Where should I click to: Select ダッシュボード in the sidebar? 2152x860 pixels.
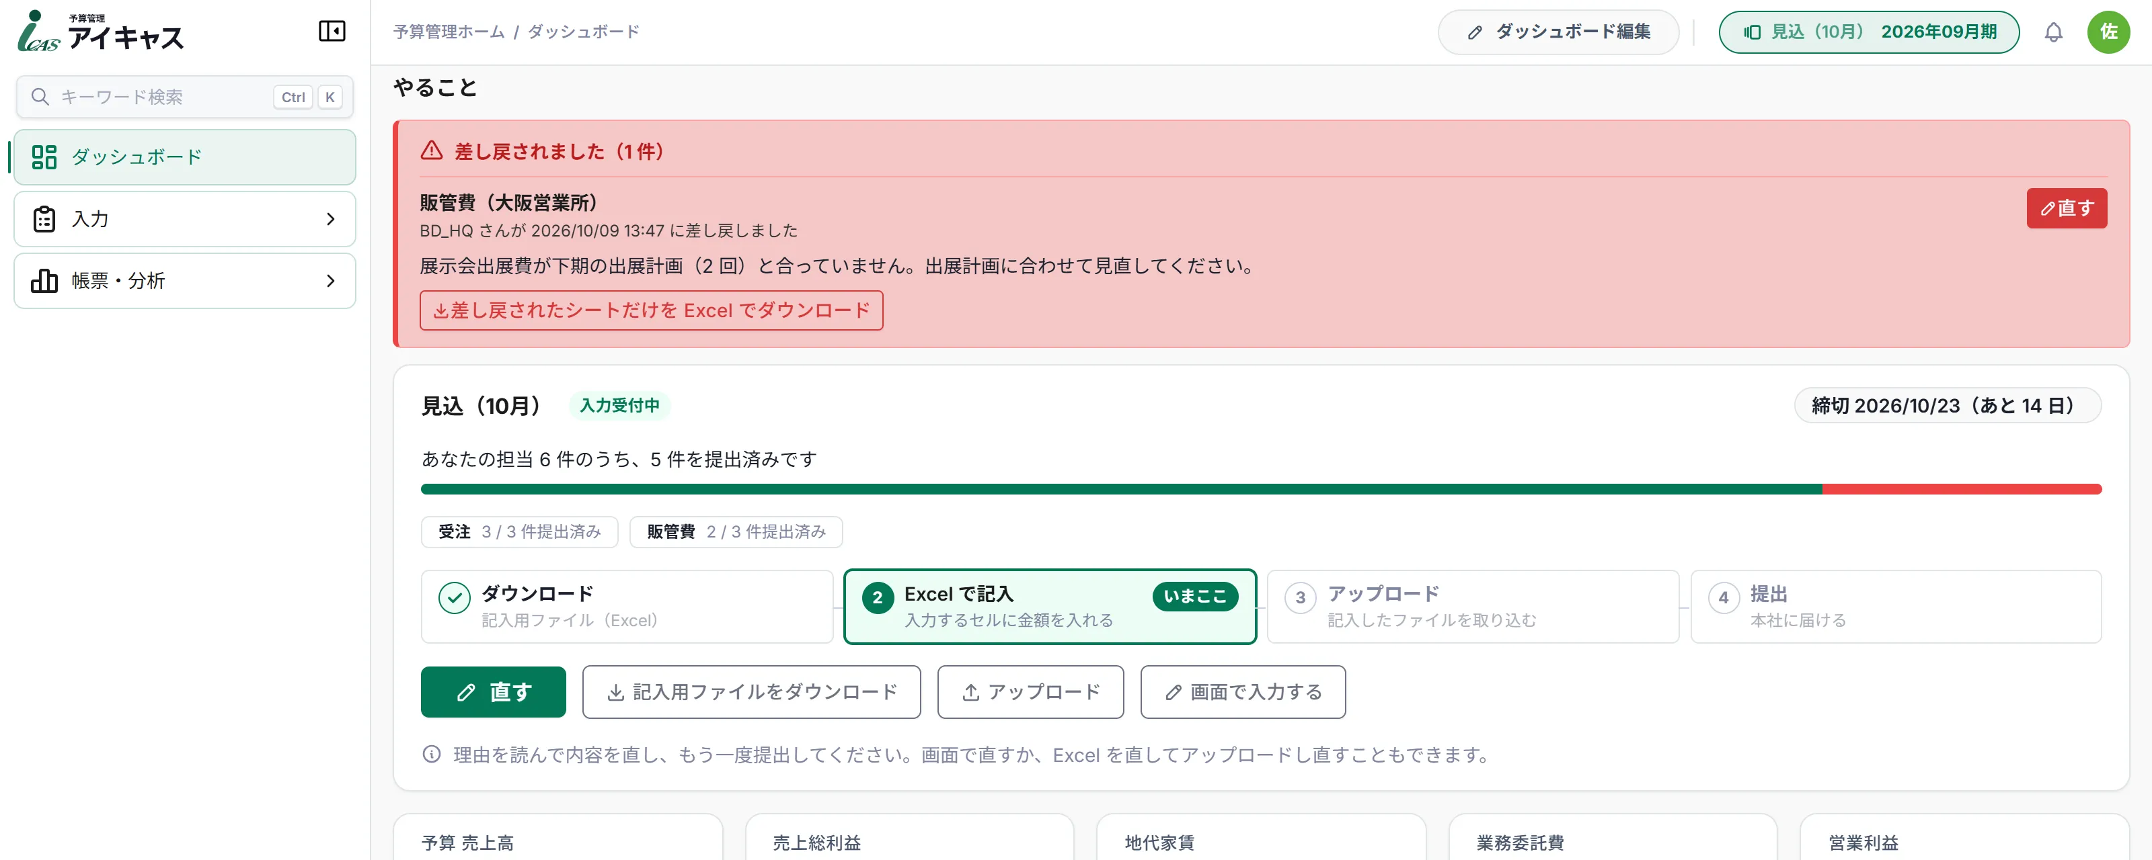(185, 157)
